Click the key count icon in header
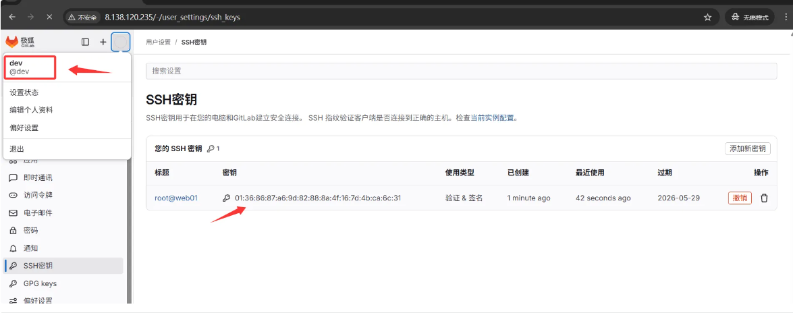Viewport: 793px width, 313px height. (x=211, y=148)
